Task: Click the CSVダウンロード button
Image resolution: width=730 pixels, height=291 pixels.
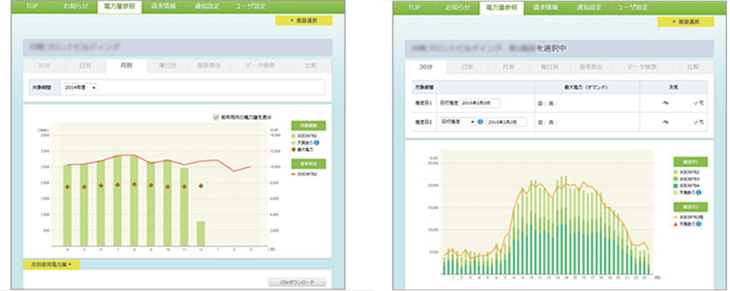Action: point(294,282)
